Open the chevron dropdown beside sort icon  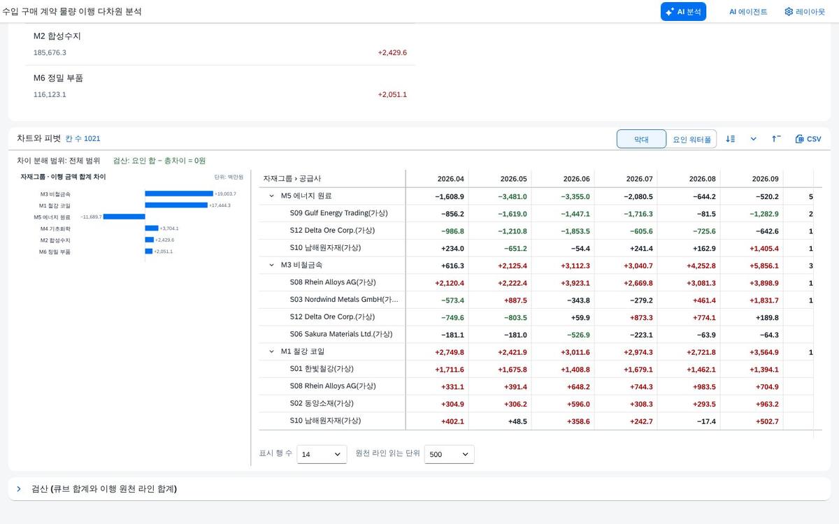click(753, 139)
